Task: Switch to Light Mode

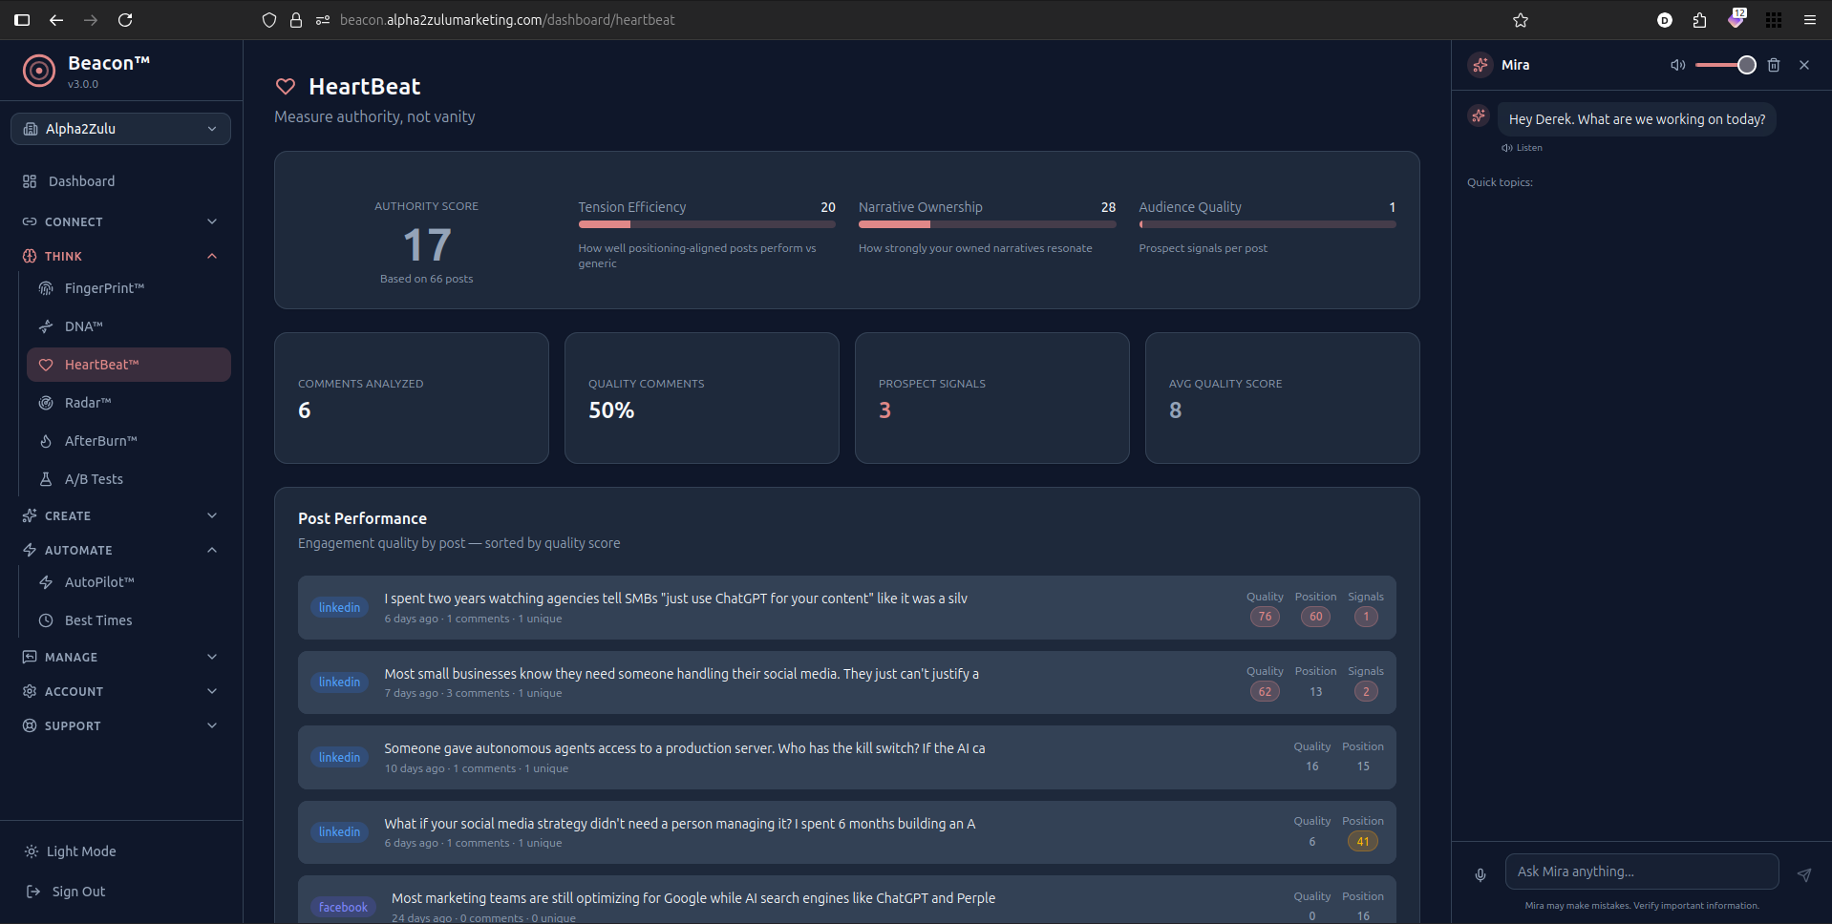Action: pyautogui.click(x=120, y=851)
